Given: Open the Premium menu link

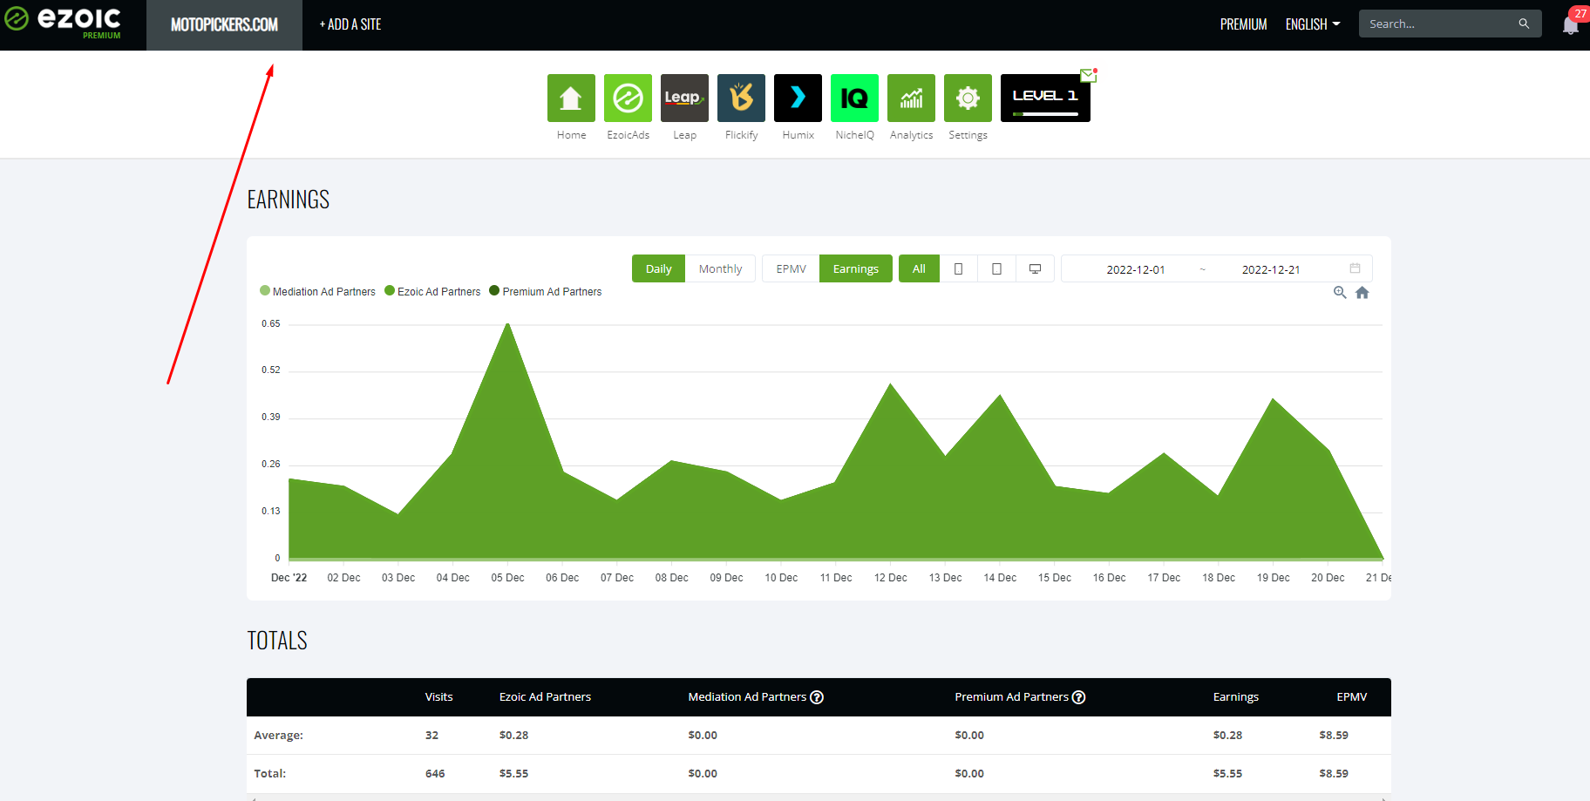Looking at the screenshot, I should tap(1243, 24).
